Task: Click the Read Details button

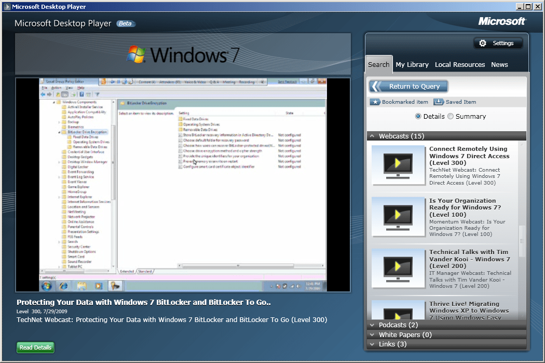Action: click(35, 347)
